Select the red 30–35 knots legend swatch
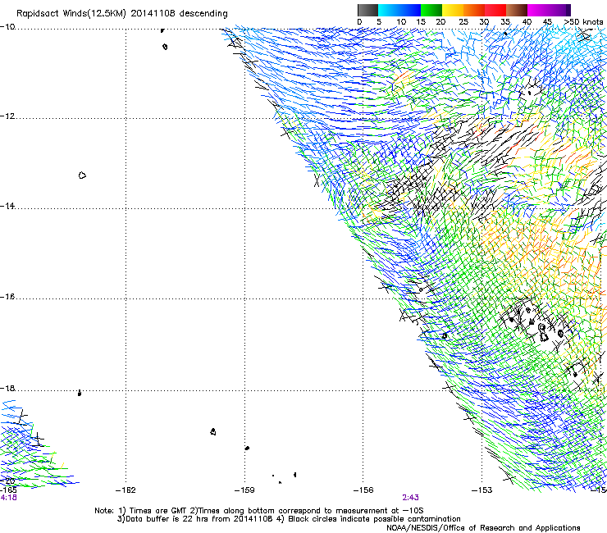 495,10
